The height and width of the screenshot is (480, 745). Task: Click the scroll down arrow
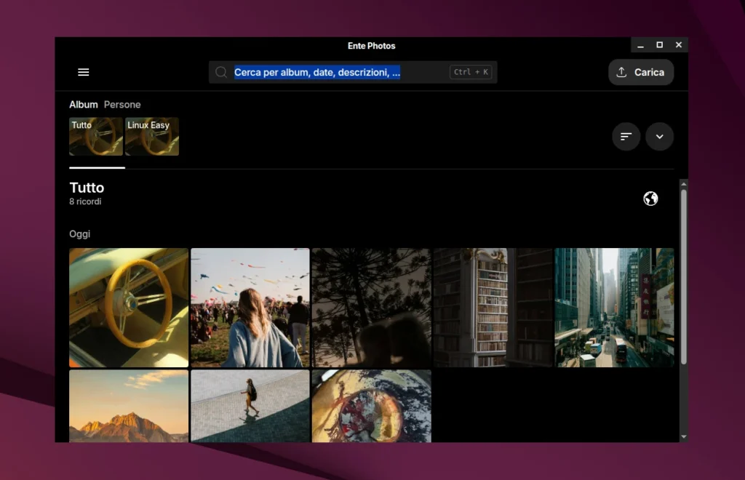coord(683,437)
